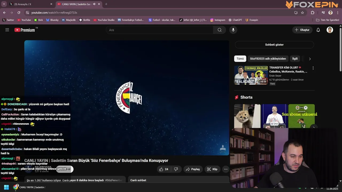Open the BotRix bookmark
The image size is (342, 192).
coord(84,20)
